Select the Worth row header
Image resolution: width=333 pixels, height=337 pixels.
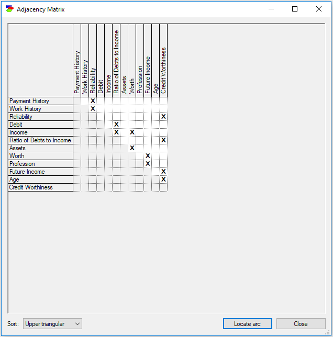(41, 156)
